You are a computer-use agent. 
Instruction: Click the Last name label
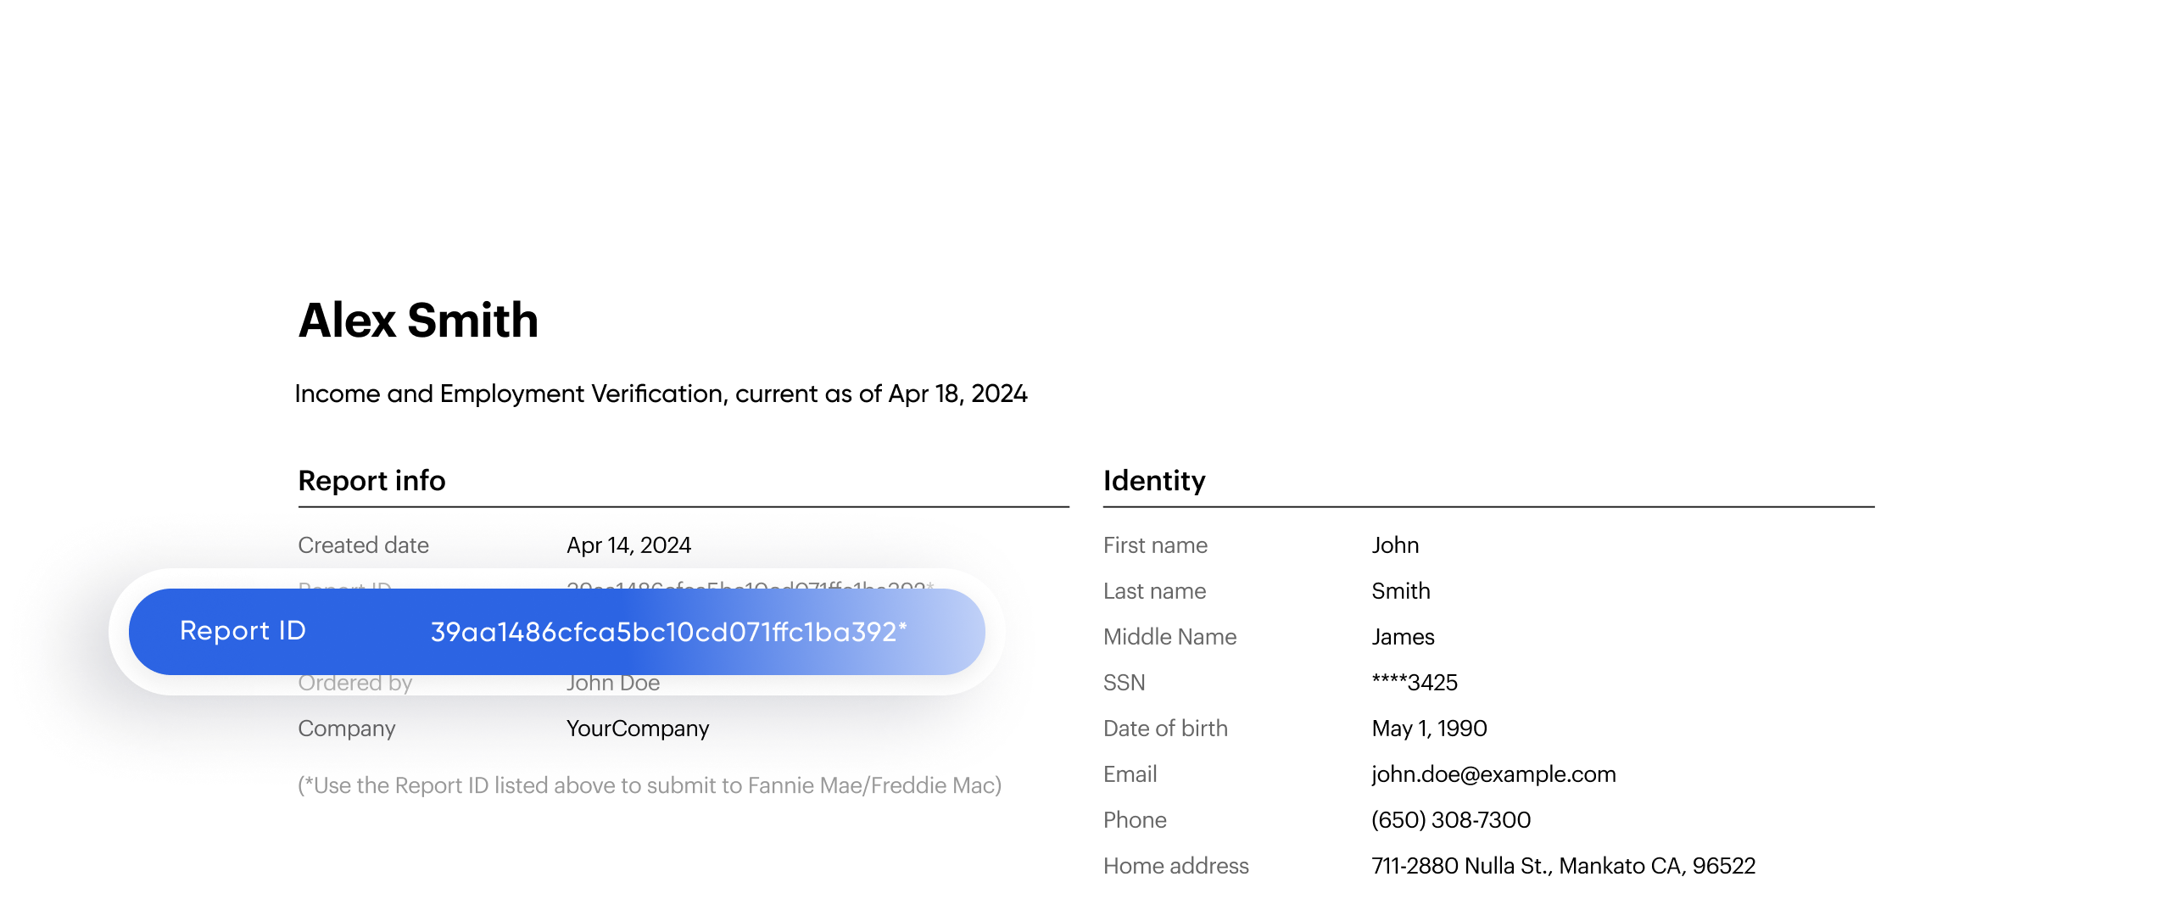point(1154,591)
